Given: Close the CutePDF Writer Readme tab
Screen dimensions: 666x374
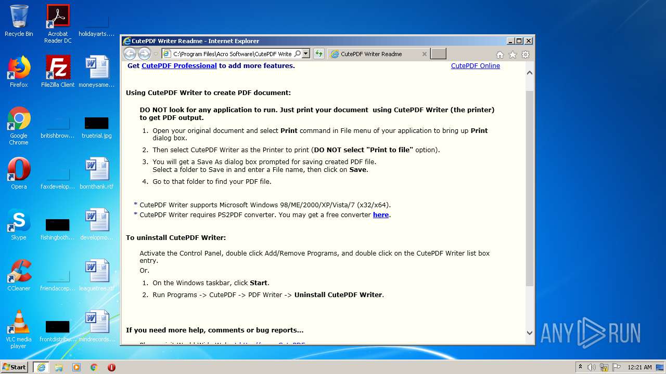Looking at the screenshot, I should tap(424, 54).
